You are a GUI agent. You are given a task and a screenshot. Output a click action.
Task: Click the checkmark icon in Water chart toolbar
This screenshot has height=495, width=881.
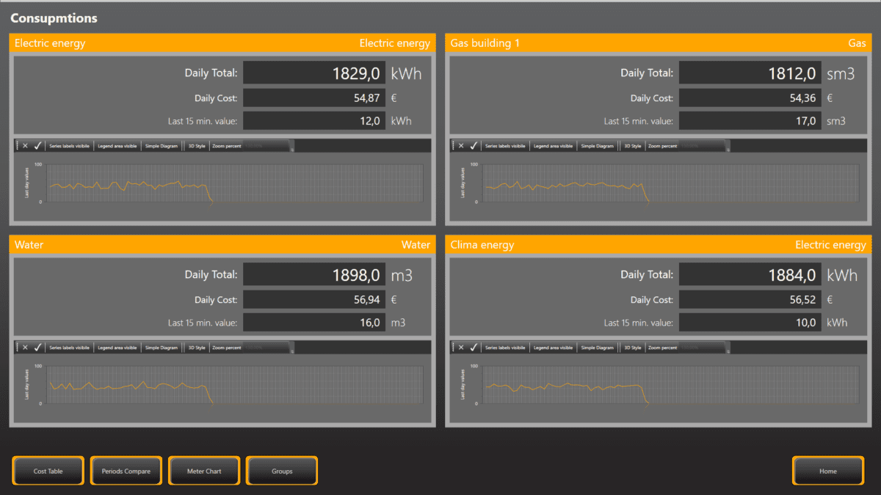click(37, 348)
